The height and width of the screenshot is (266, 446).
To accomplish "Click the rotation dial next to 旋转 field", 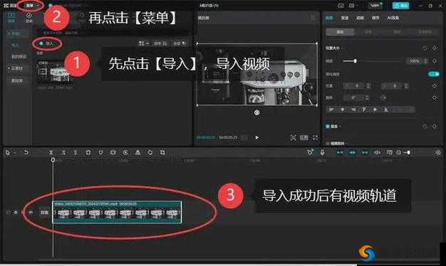I will coord(384,98).
